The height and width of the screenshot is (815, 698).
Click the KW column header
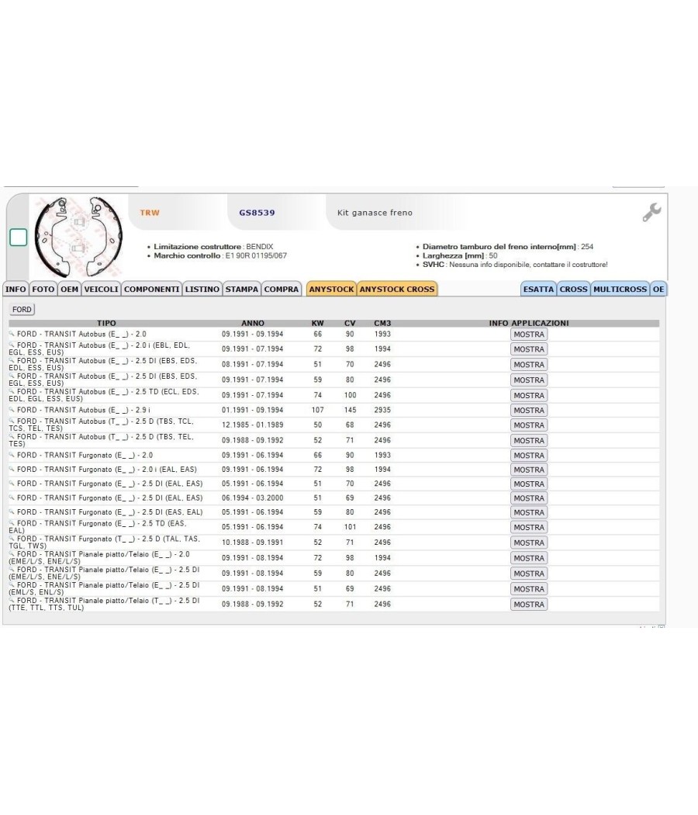pyautogui.click(x=317, y=324)
